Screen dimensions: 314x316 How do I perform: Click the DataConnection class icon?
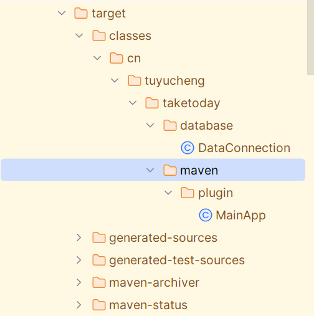coord(188,148)
